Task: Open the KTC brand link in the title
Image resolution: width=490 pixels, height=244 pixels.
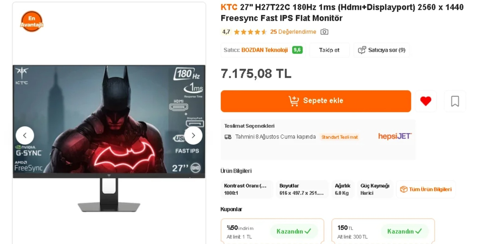Action: (x=229, y=7)
